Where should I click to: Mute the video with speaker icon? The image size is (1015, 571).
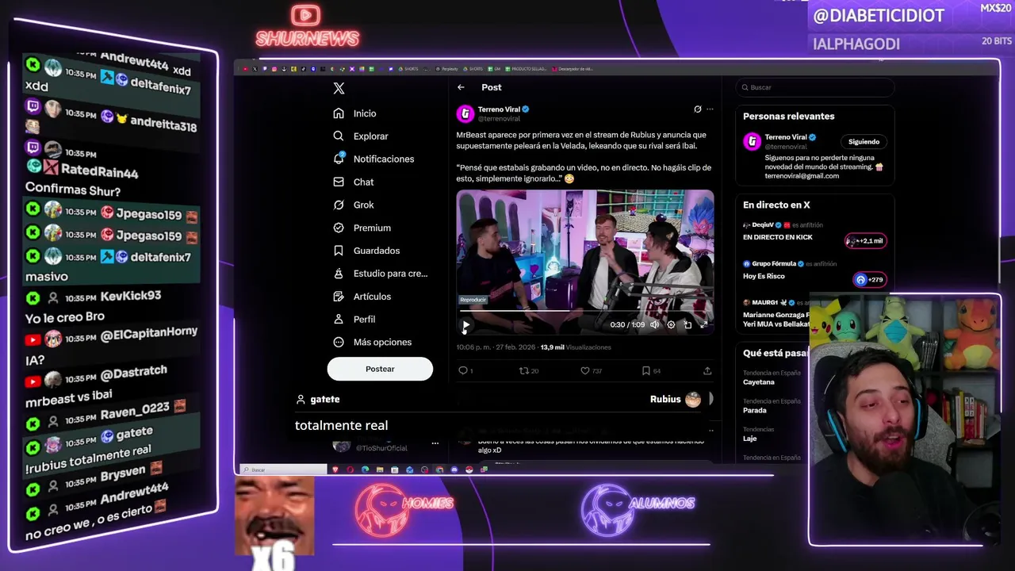tap(654, 324)
